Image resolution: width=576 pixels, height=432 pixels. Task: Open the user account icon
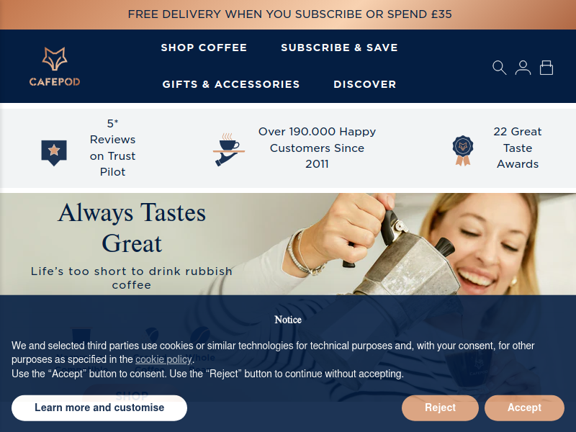point(523,68)
